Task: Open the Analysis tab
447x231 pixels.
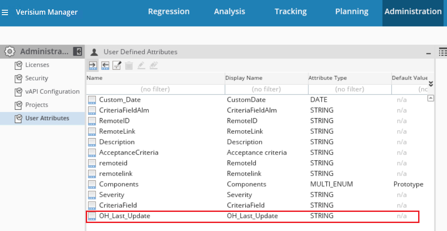Action: (x=229, y=12)
